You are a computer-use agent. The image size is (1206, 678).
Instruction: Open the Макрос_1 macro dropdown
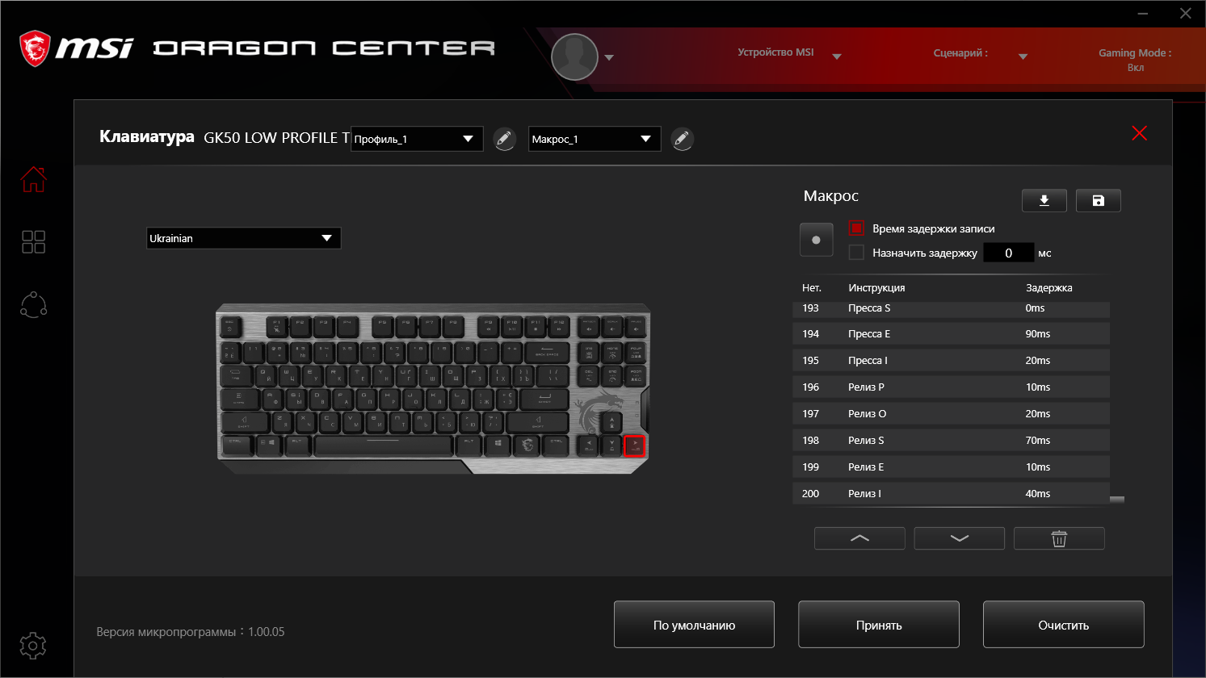point(595,139)
